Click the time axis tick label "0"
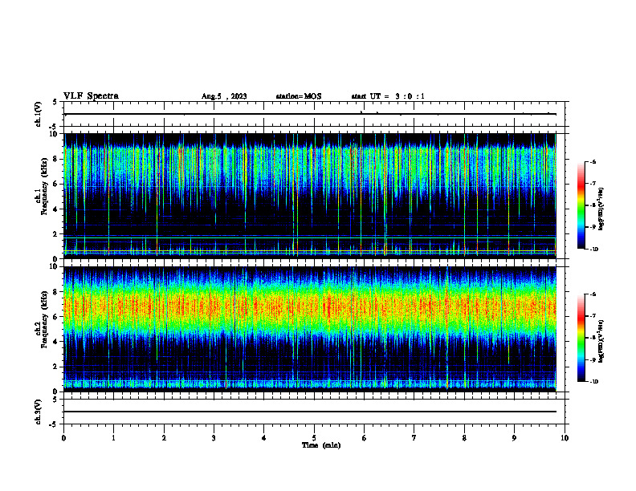This screenshot has height=491, width=636. coord(63,438)
